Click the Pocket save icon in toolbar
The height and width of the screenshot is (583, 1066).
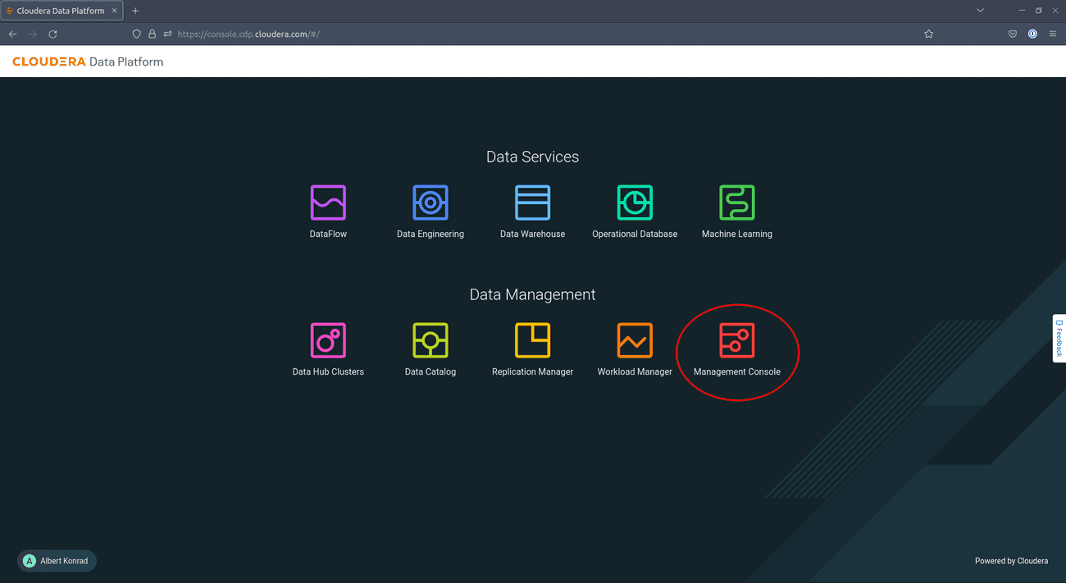coord(1013,34)
